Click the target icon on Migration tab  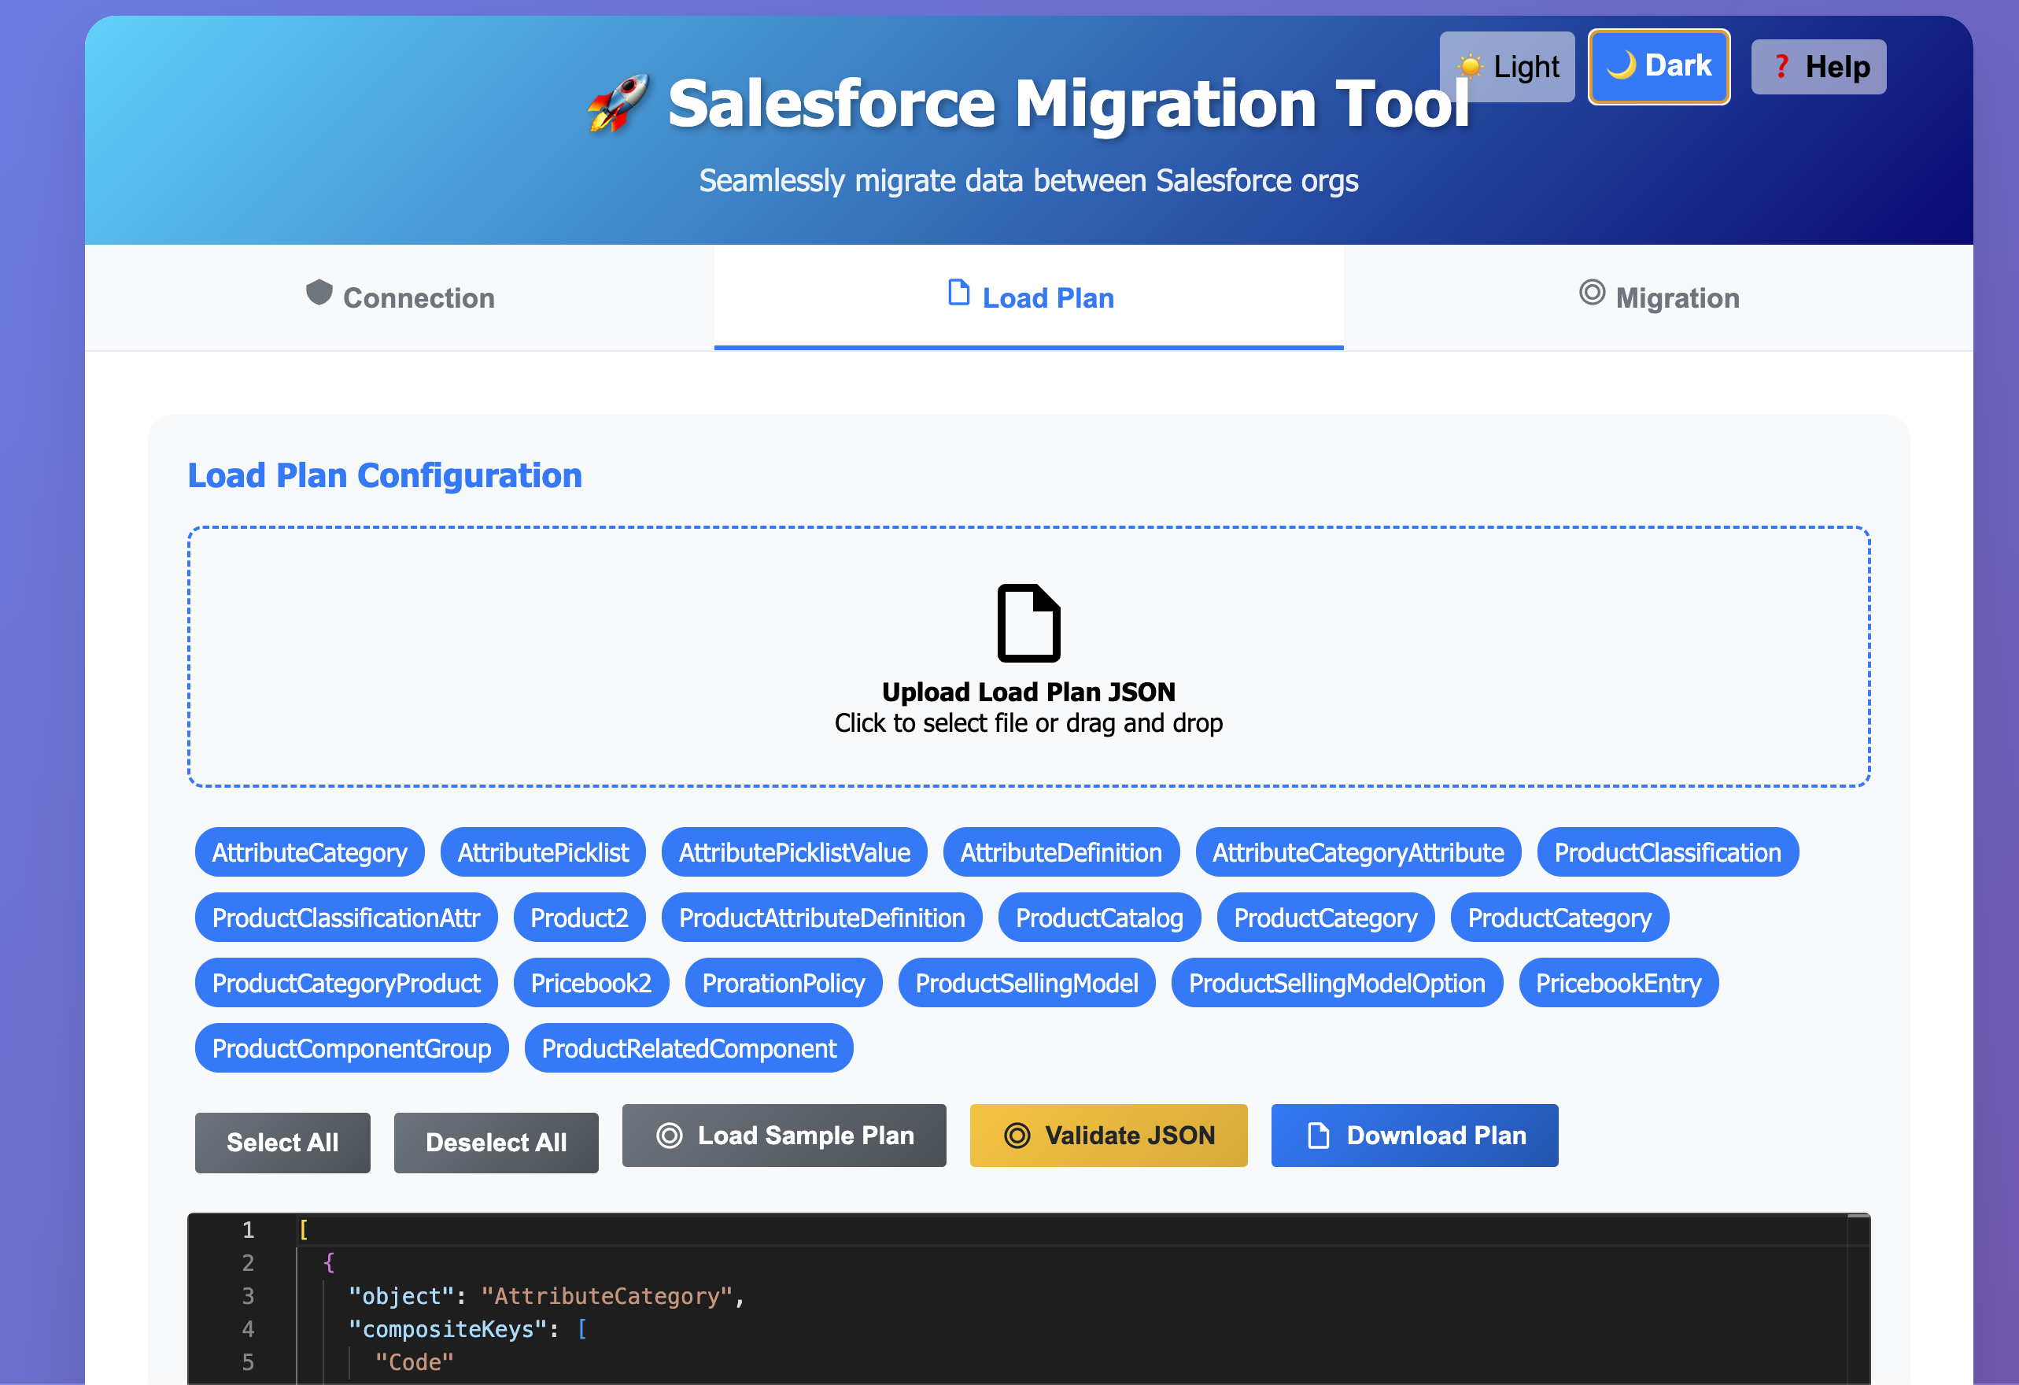click(x=1591, y=293)
